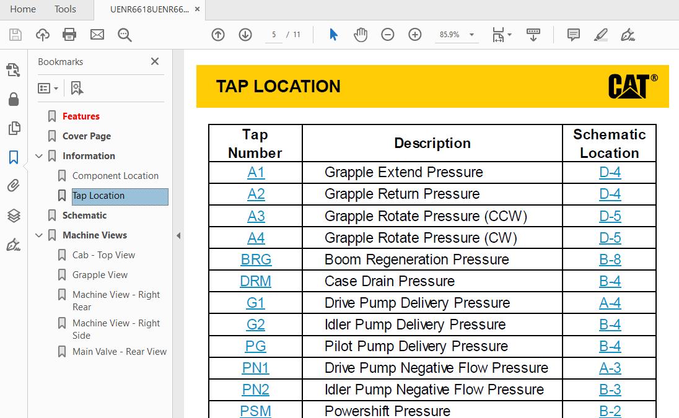Screen dimensions: 679x418
Task: Collapse the Machine Views bookmark group
Action: [39, 235]
